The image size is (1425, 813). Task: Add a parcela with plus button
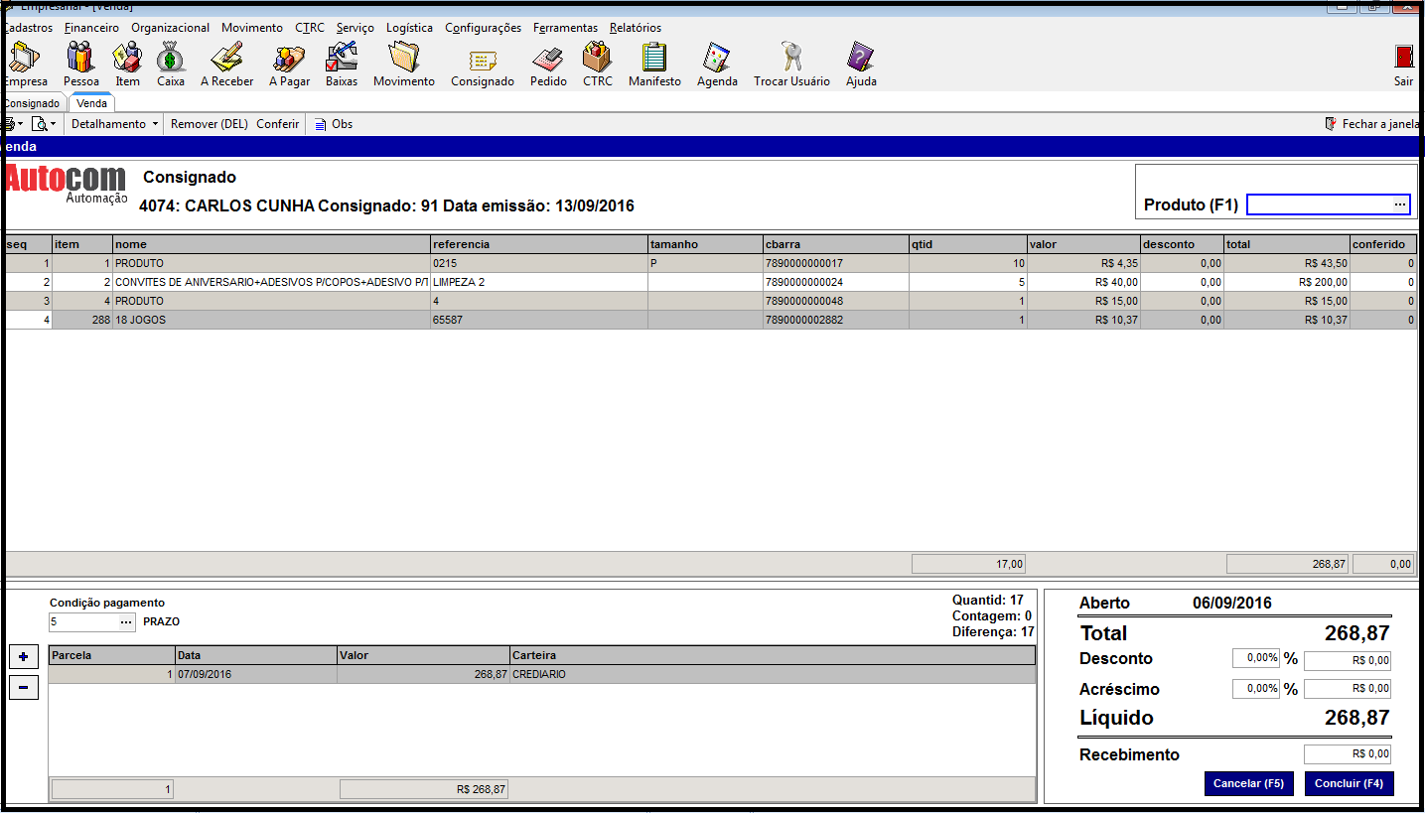[x=23, y=657]
